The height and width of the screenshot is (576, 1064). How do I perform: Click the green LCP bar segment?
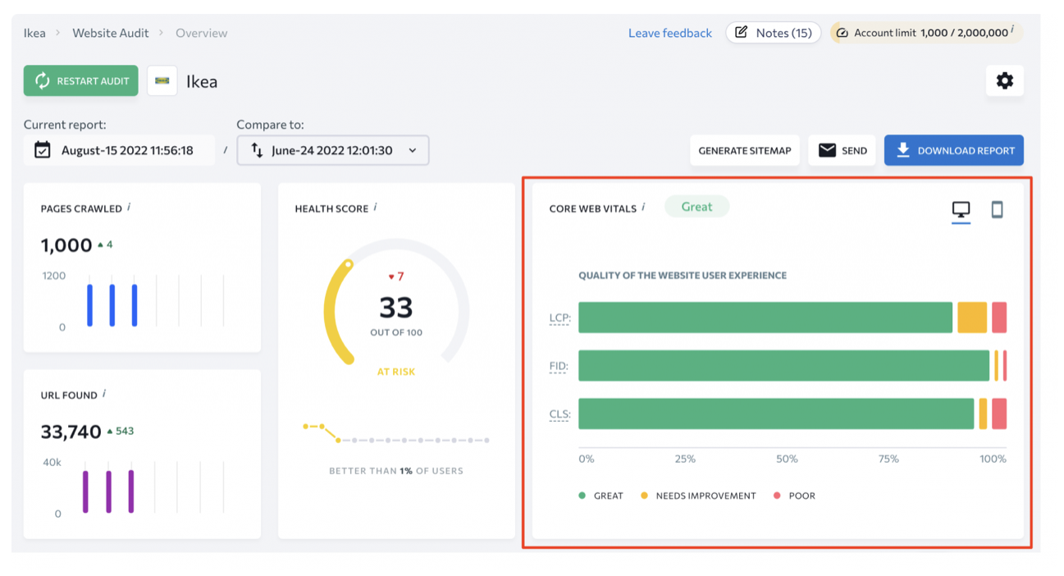tap(765, 318)
